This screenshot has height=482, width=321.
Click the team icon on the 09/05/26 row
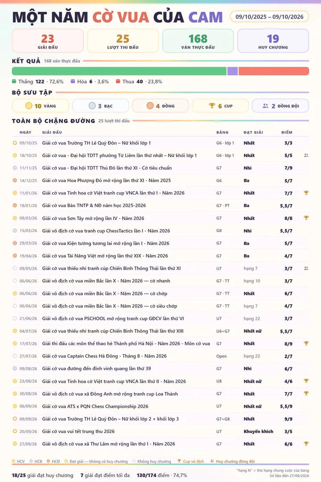click(306, 268)
